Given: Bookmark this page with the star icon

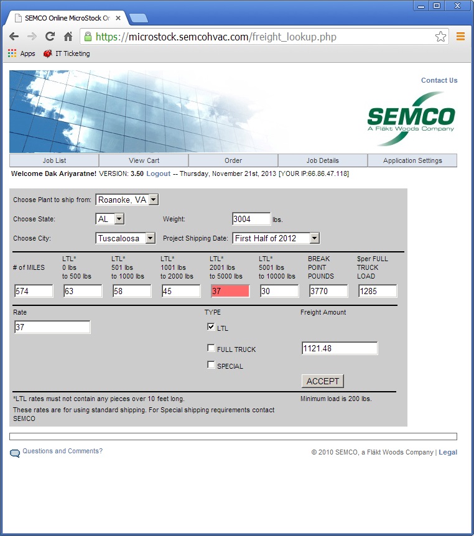Looking at the screenshot, I should click(x=440, y=37).
